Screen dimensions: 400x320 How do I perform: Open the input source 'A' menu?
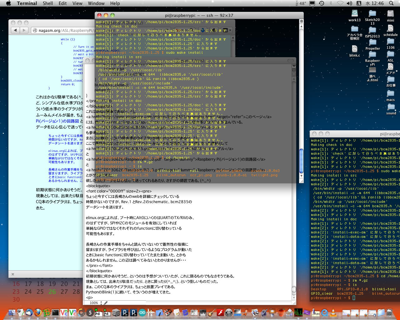click(x=359, y=3)
